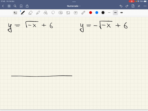Select the Laser pointer tool
The width and height of the screenshot is (148, 111).
point(83,13)
